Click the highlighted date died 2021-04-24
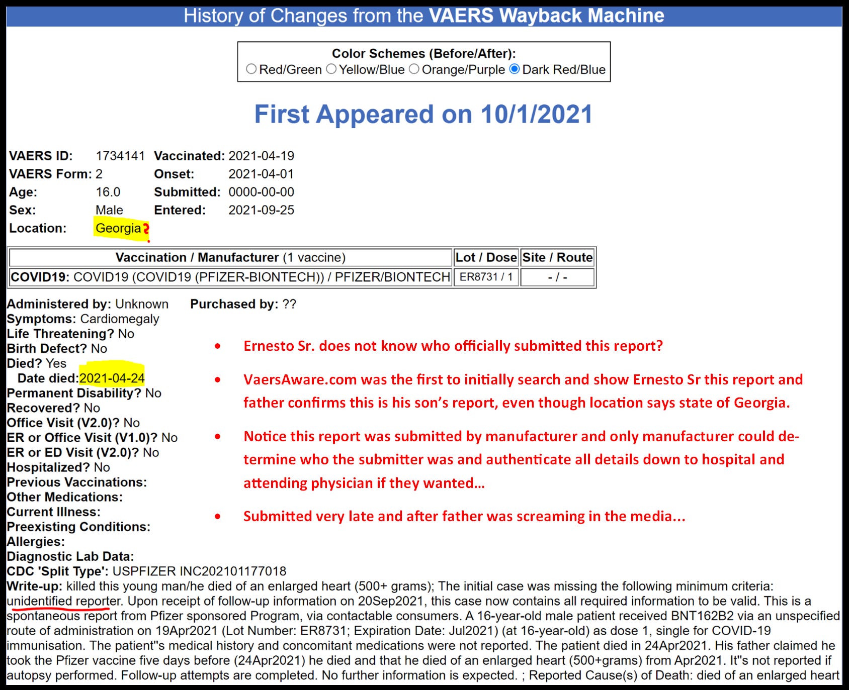 (x=112, y=378)
